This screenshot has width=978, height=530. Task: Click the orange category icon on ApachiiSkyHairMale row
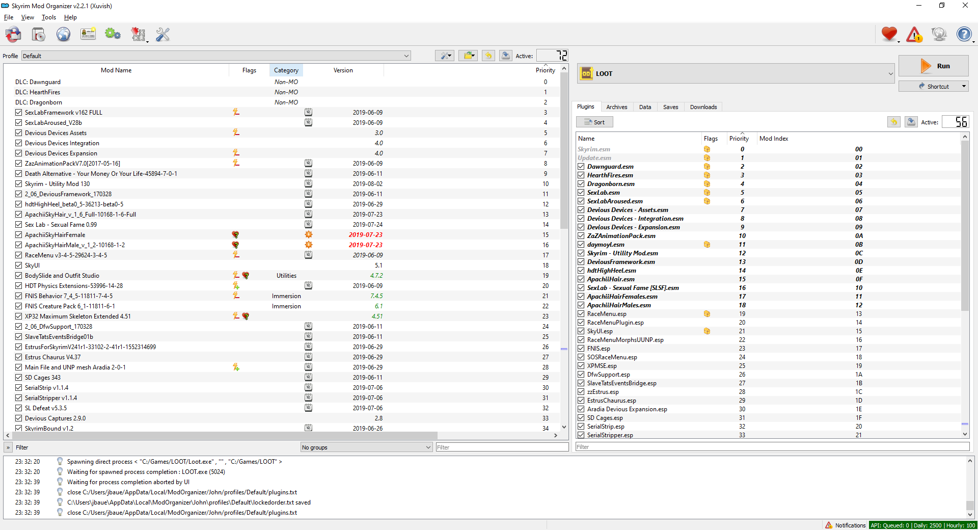point(308,245)
